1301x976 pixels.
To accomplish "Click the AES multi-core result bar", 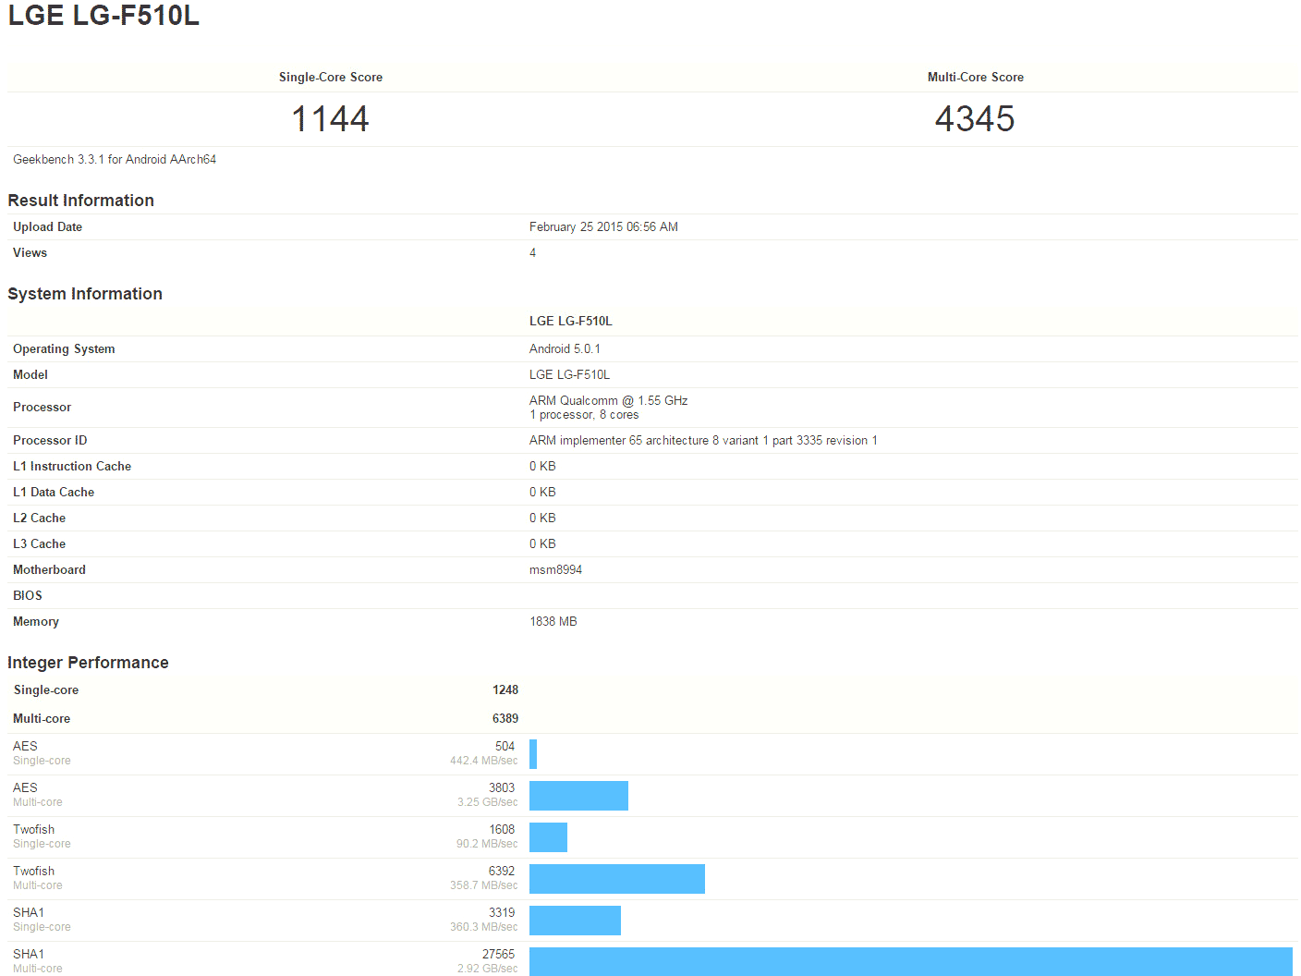I will pos(578,796).
